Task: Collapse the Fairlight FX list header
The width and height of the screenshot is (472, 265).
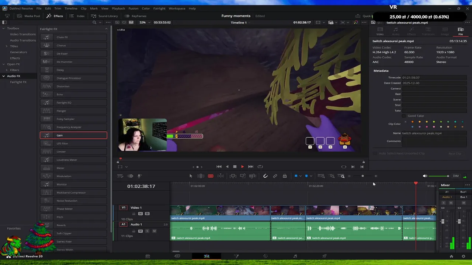Action: pos(106,29)
